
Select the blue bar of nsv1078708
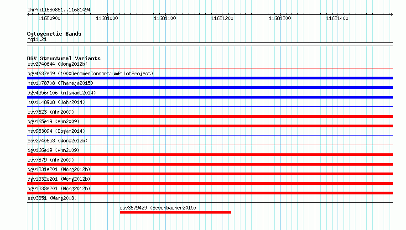click(210, 88)
